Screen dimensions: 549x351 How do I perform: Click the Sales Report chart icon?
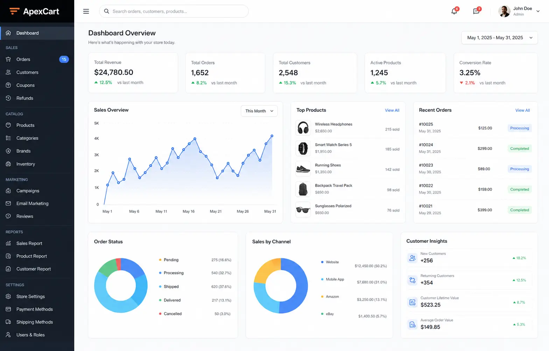(x=8, y=243)
